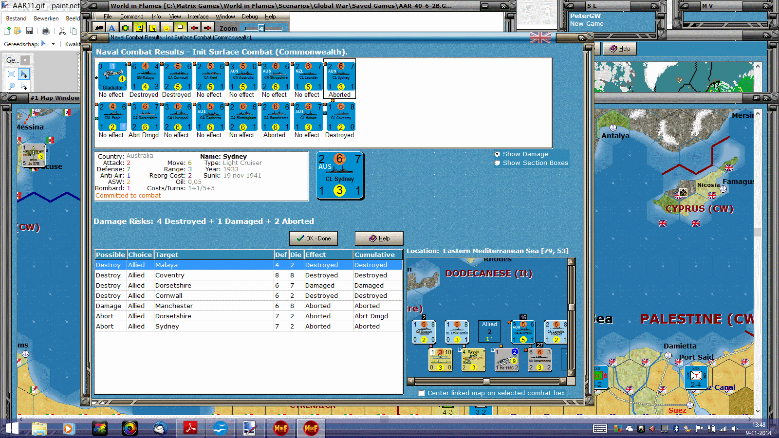This screenshot has height=438, width=779.
Task: Select the Malaya row in the results table
Action: click(x=248, y=265)
